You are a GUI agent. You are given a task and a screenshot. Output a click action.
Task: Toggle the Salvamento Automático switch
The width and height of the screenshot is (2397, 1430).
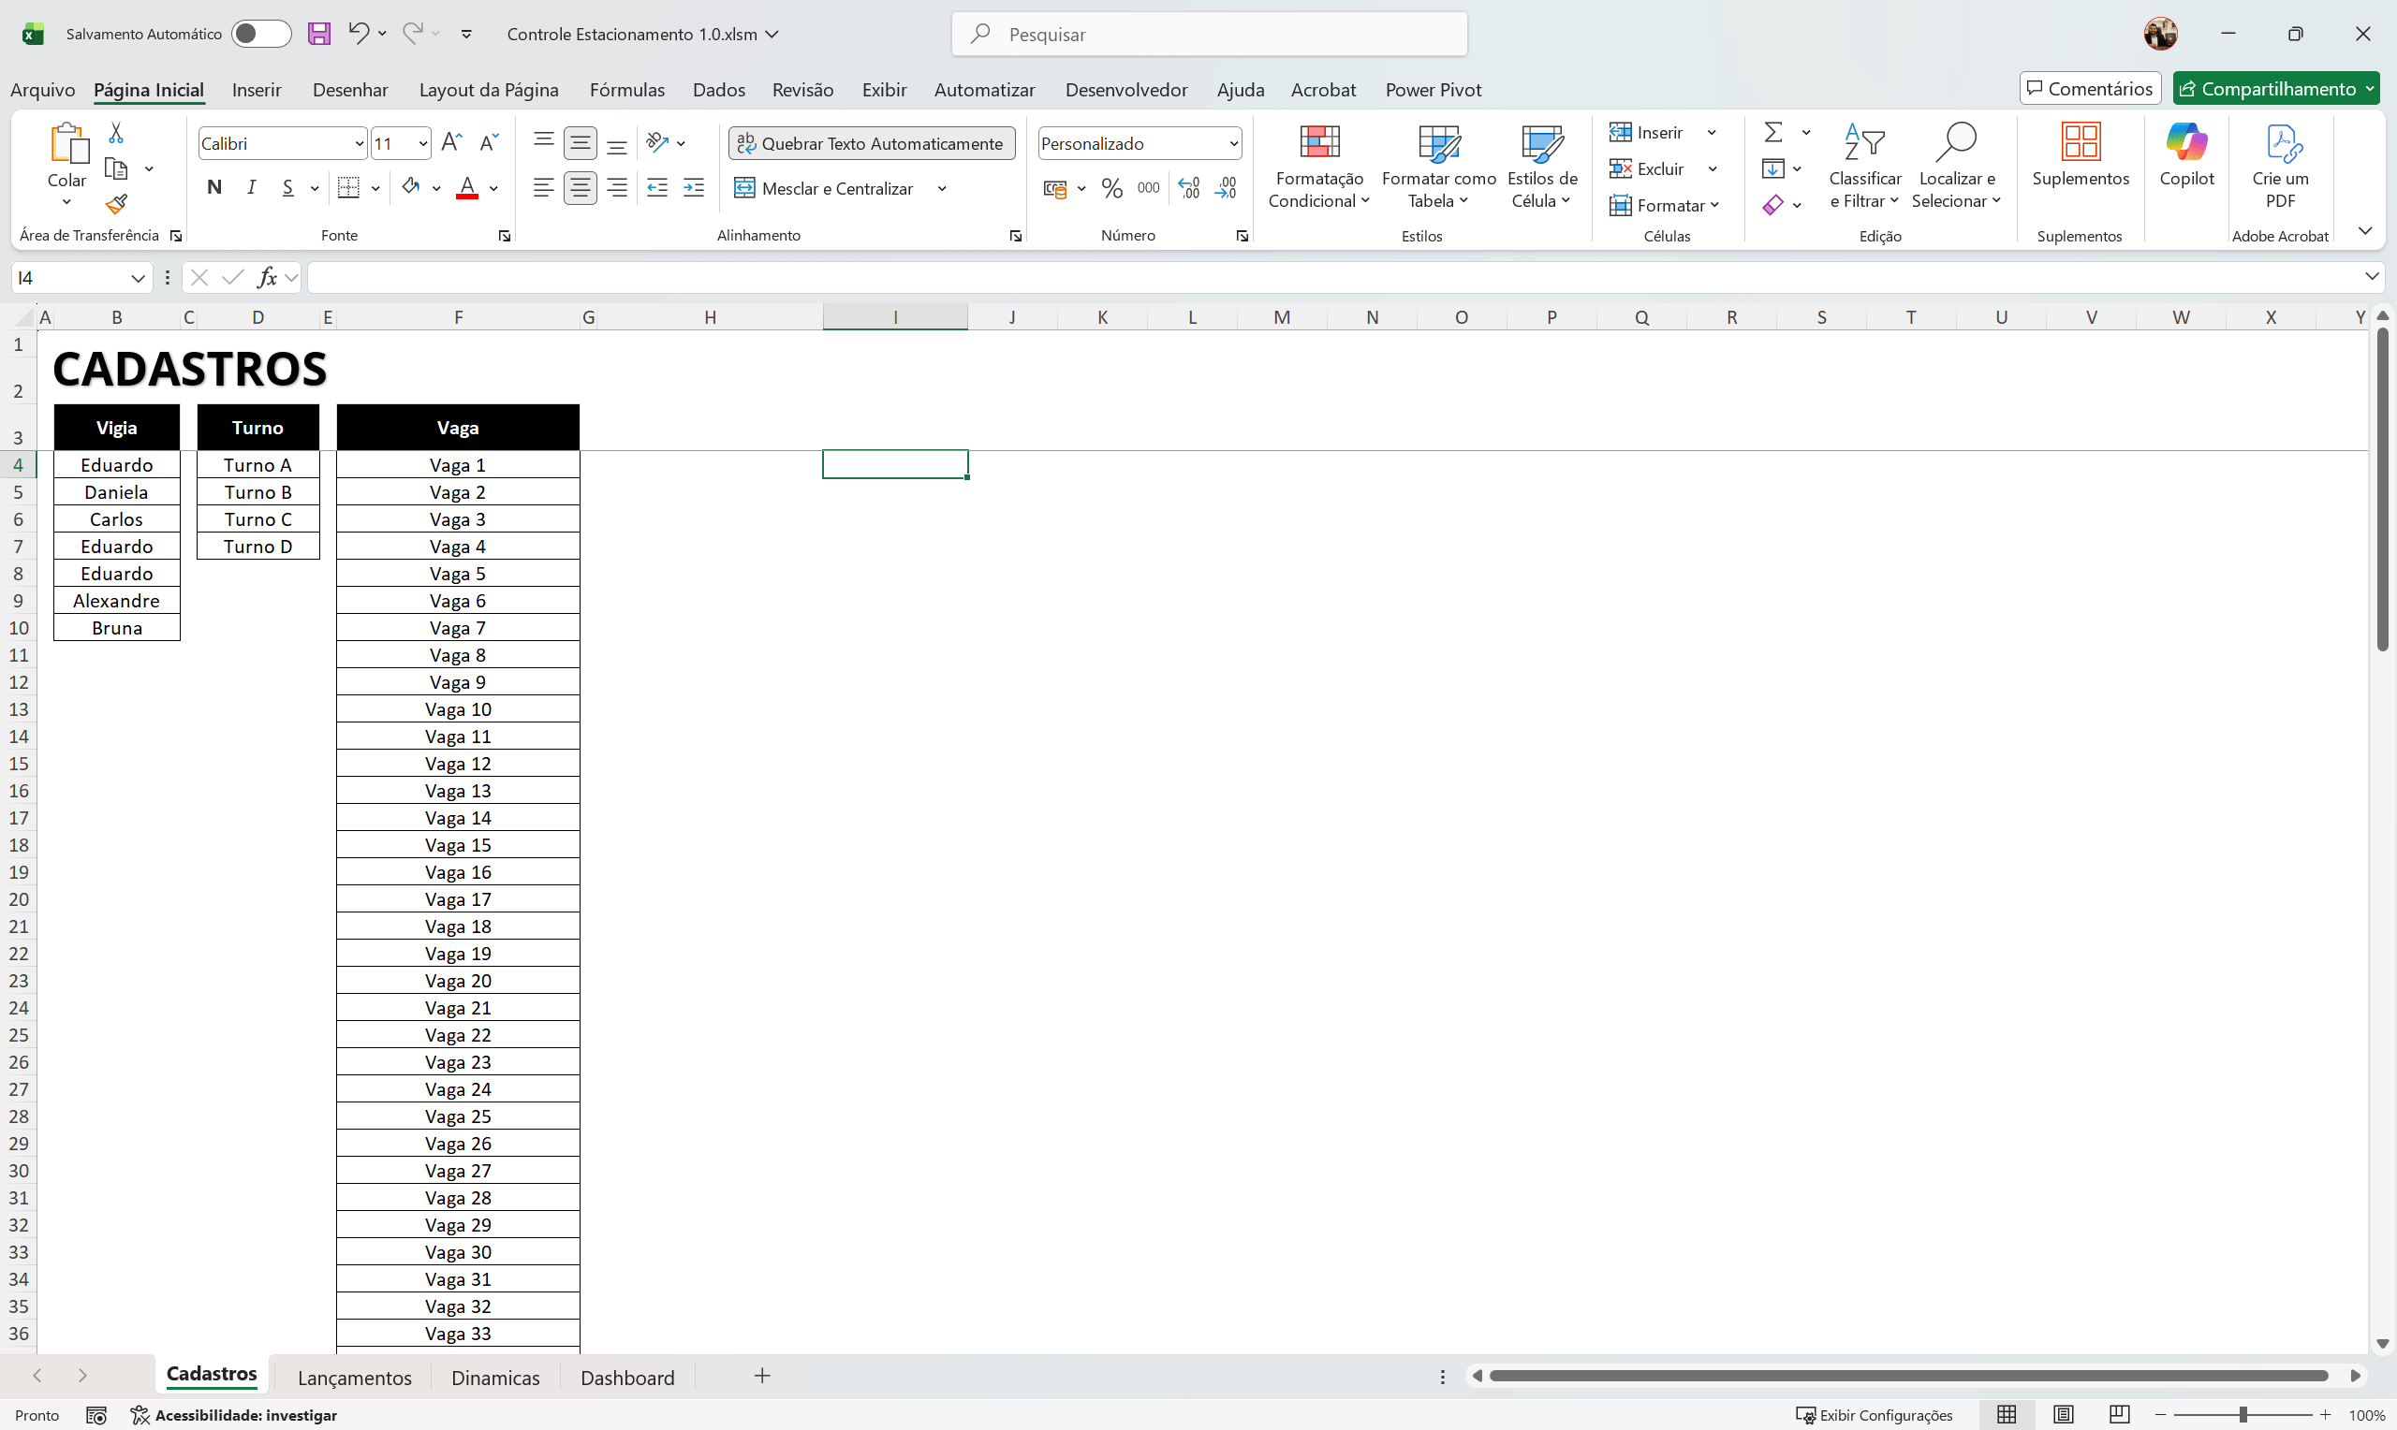pos(260,34)
